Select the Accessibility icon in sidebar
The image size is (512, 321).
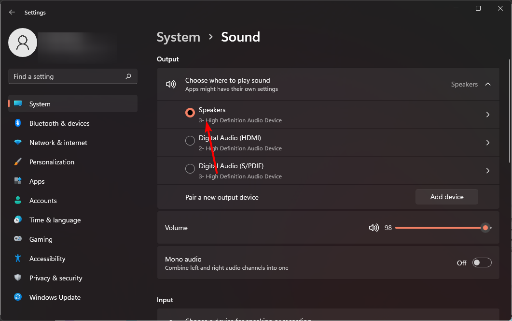click(18, 259)
